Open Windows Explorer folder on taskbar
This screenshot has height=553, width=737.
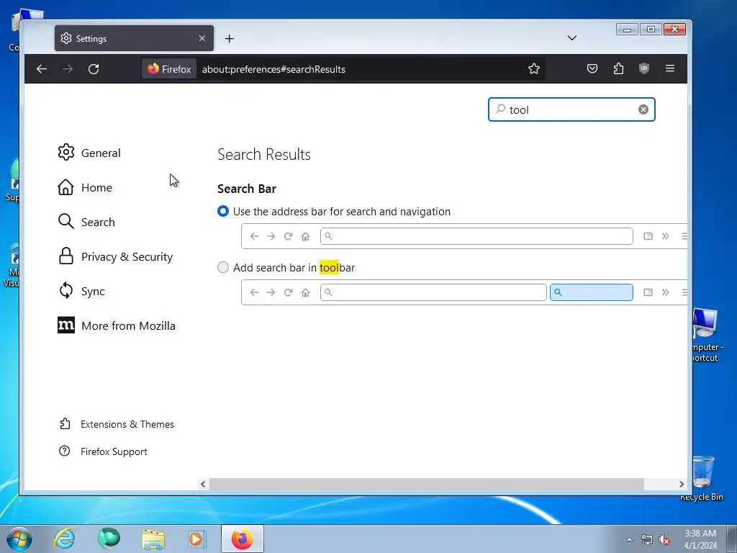[x=153, y=539]
